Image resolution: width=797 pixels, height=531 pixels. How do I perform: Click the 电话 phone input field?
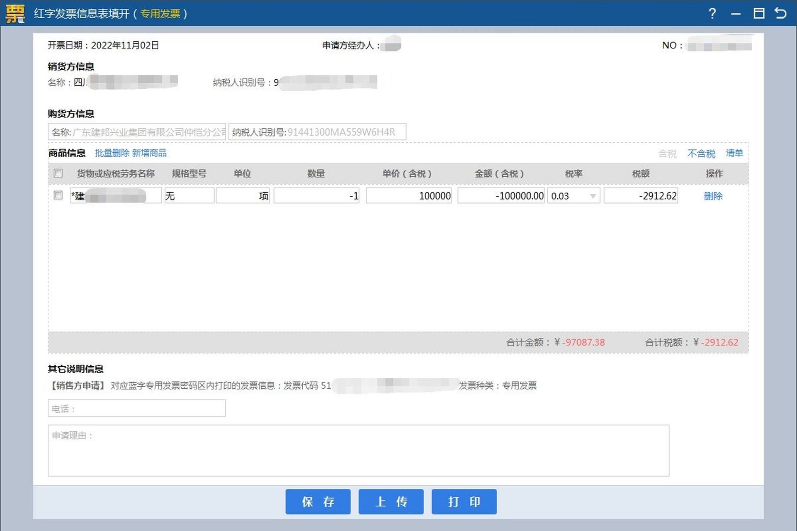click(137, 408)
